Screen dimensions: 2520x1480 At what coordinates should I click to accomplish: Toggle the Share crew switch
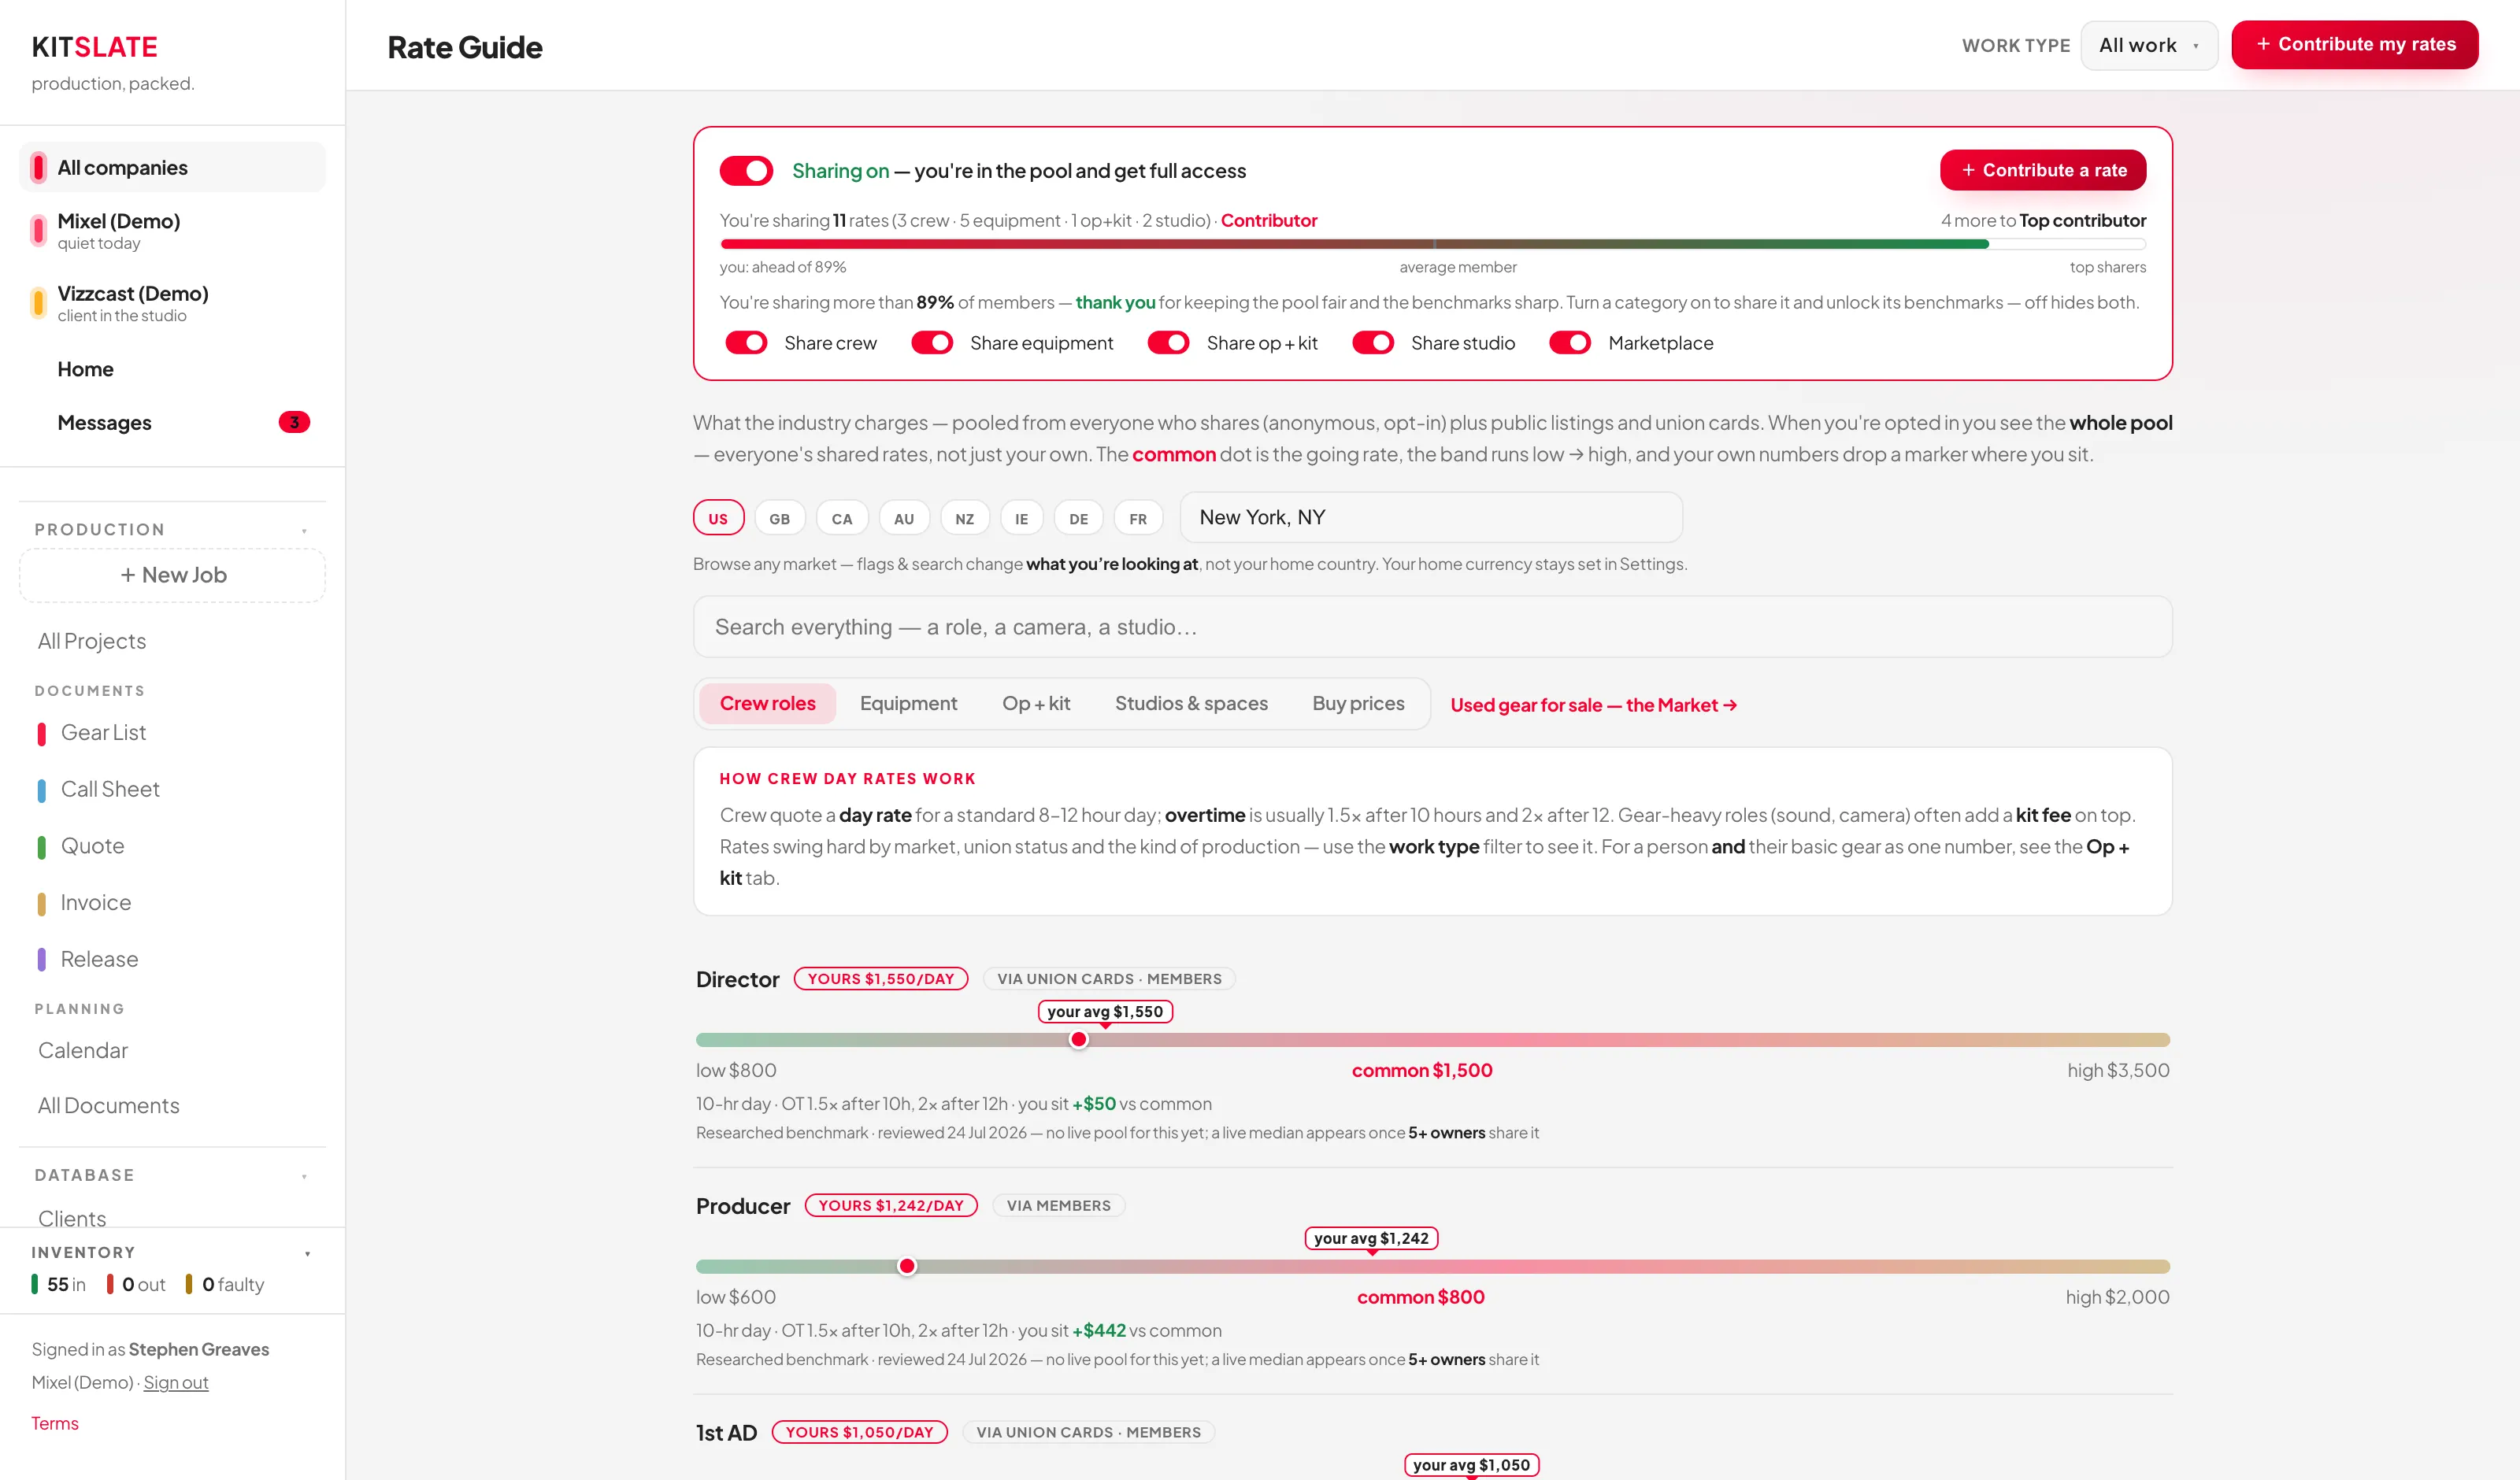746,343
